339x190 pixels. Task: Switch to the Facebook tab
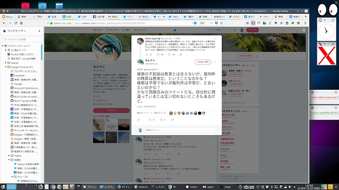(x=99, y=16)
